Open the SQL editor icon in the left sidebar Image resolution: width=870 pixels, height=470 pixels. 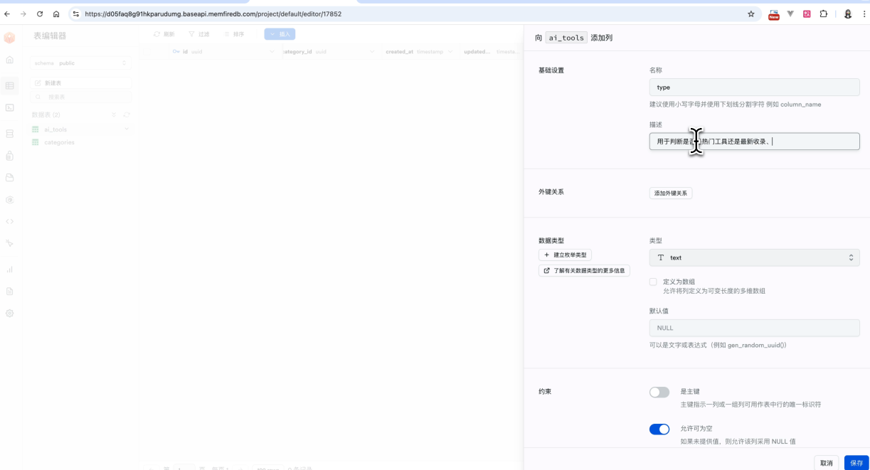click(10, 107)
